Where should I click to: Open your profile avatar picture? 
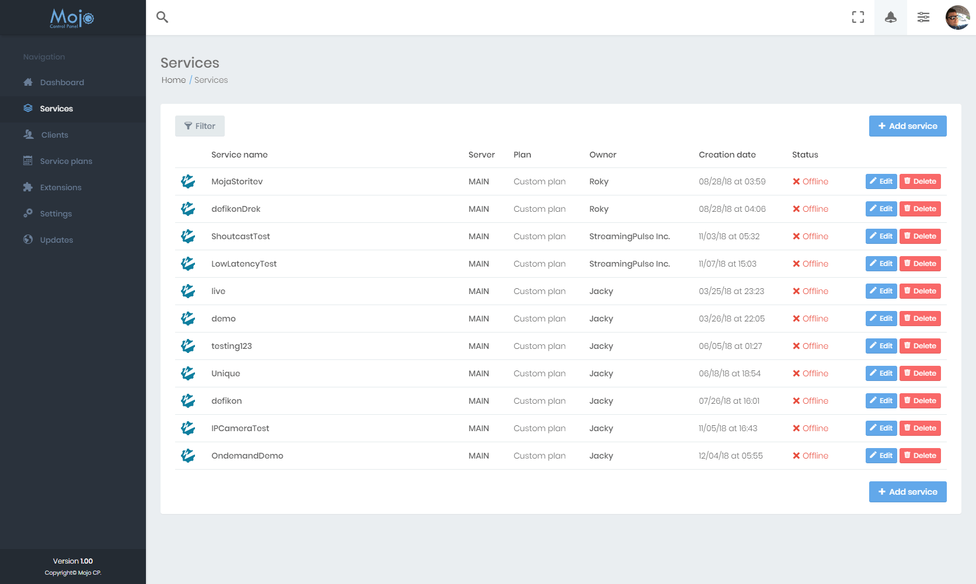958,17
